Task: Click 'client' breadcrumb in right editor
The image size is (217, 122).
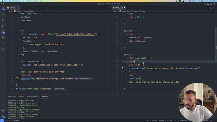Action: pyautogui.click(x=115, y=11)
